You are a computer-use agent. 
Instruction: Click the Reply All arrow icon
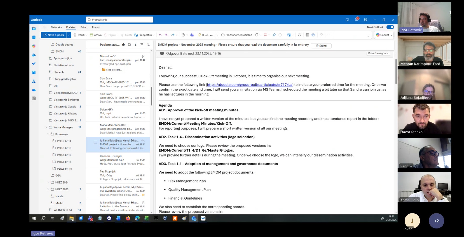167,35
